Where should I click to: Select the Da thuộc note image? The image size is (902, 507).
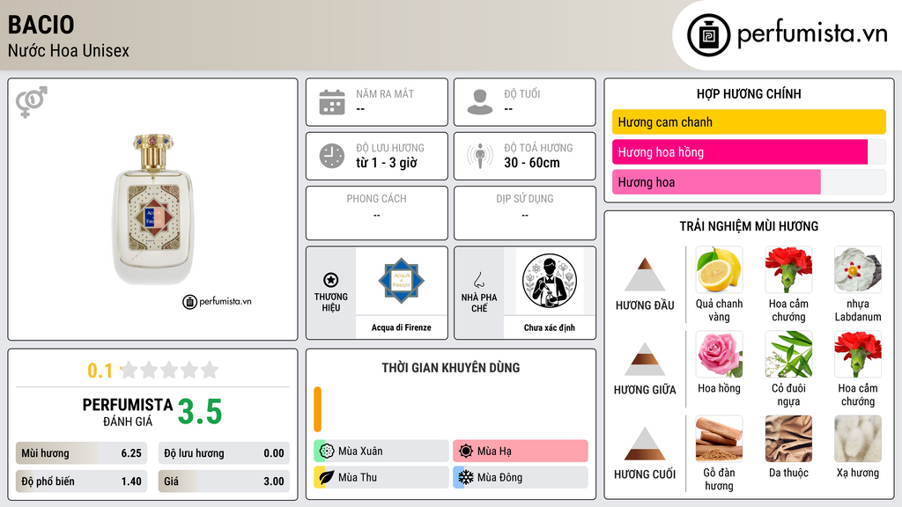tap(788, 438)
